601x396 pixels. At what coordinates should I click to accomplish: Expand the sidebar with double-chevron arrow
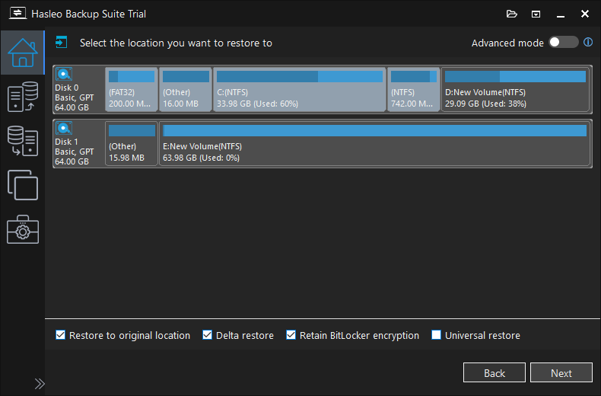tap(40, 384)
